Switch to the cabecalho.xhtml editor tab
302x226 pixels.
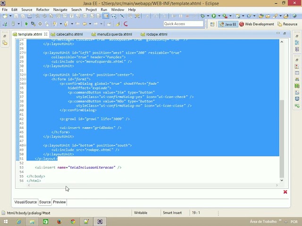pyautogui.click(x=67, y=34)
